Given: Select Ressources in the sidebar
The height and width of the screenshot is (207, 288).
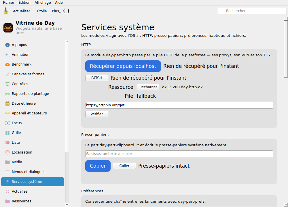Looking at the screenshot, I should click(33, 201).
